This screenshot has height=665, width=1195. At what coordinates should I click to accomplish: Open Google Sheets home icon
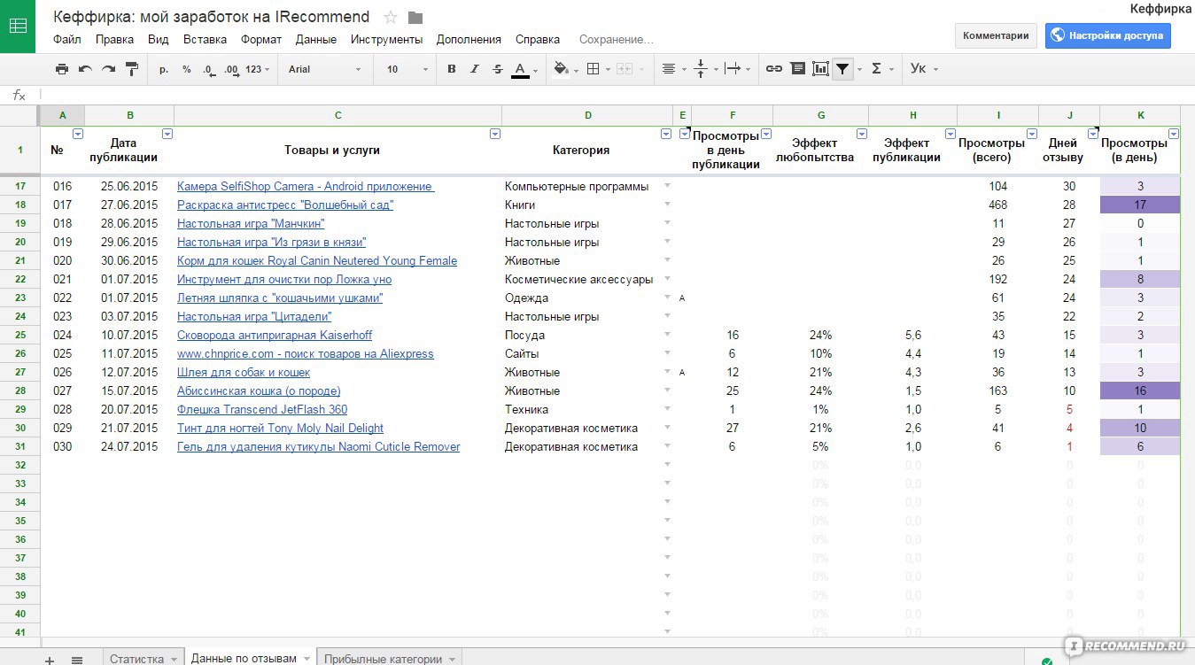(18, 27)
